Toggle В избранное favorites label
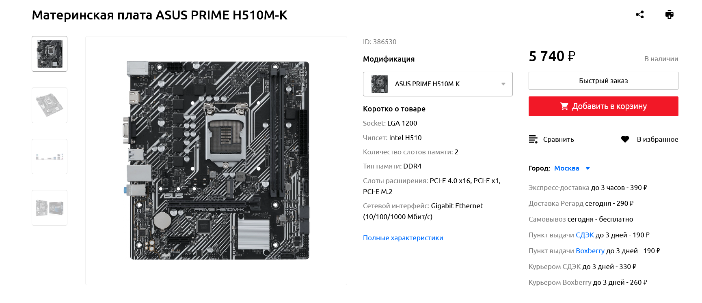This screenshot has width=702, height=303. (657, 139)
